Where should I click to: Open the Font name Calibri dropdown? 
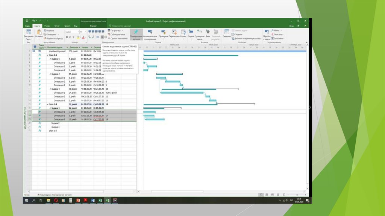coord(78,32)
